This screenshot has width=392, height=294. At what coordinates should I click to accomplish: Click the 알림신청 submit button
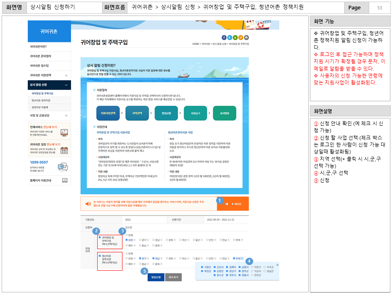(x=156, y=276)
